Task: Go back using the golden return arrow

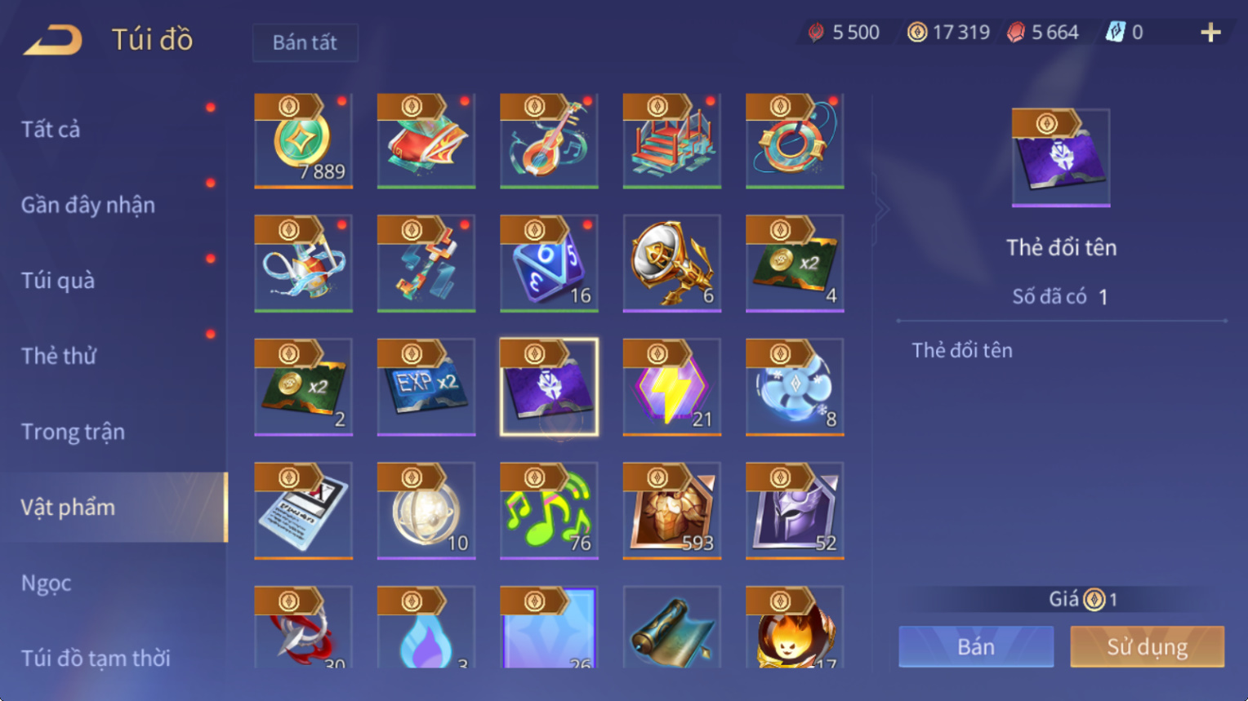Action: click(x=53, y=39)
